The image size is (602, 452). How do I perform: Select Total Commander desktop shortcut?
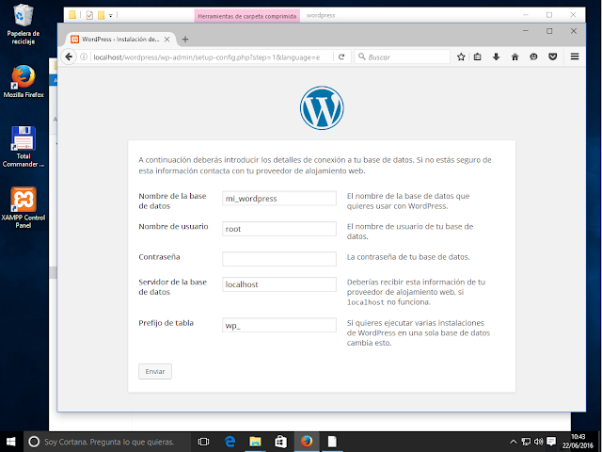24,147
